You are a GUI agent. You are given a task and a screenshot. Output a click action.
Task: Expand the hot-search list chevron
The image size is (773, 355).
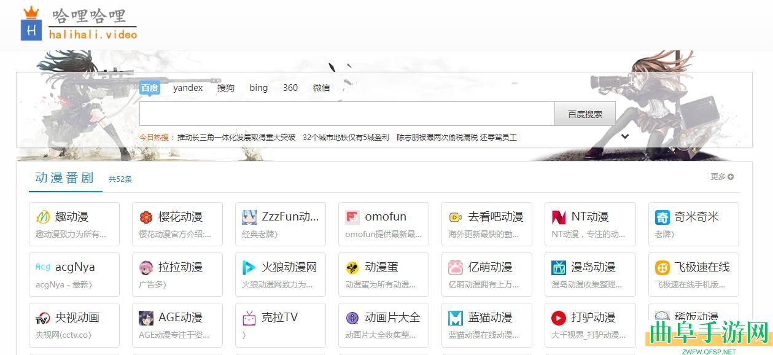pyautogui.click(x=625, y=136)
